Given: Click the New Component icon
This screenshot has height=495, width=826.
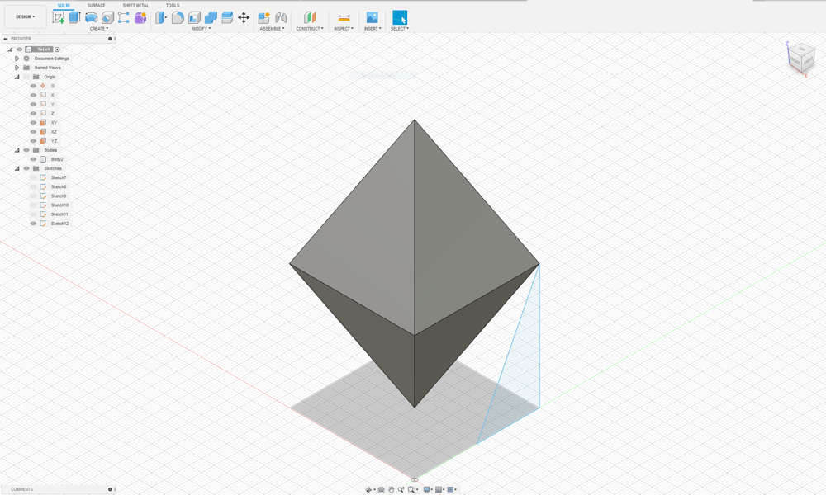Looking at the screenshot, I should coord(264,17).
